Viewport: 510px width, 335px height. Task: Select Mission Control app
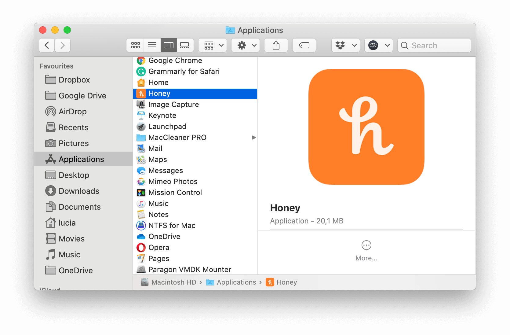(195, 193)
